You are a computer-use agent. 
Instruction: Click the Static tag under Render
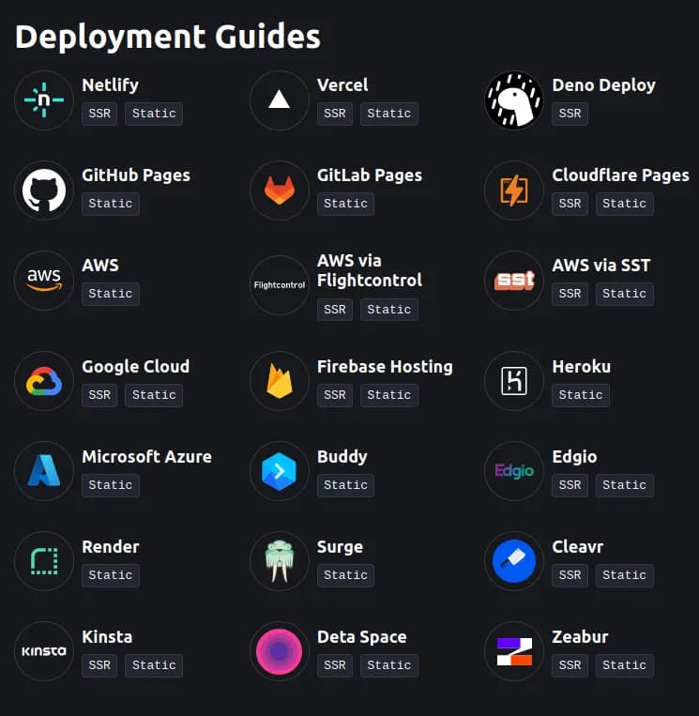[x=111, y=575]
